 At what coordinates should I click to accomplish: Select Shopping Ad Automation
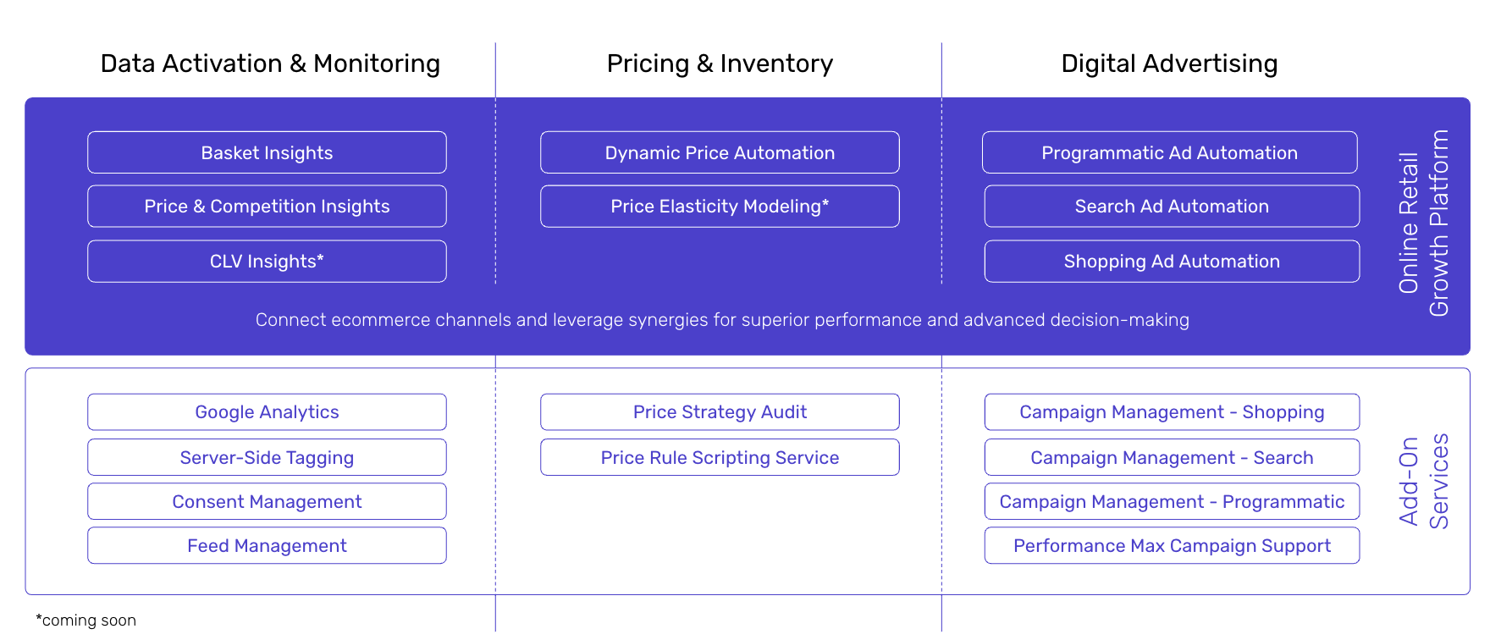click(1172, 262)
